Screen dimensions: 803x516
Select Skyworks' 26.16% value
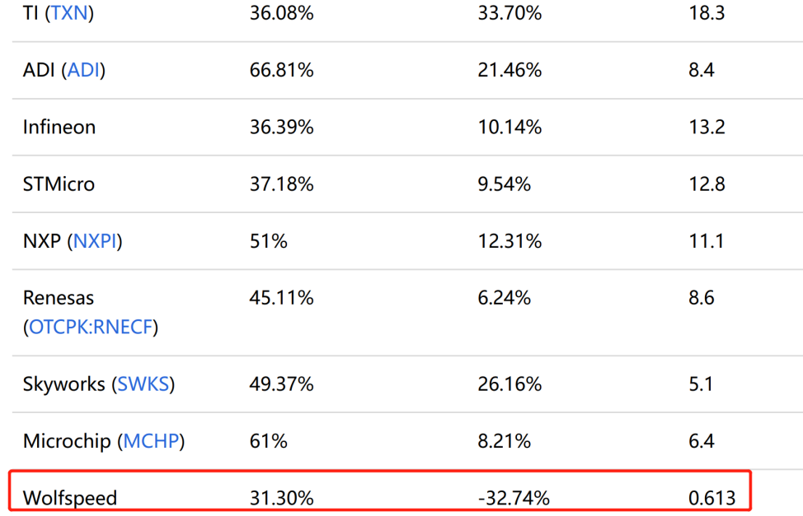pyautogui.click(x=510, y=384)
